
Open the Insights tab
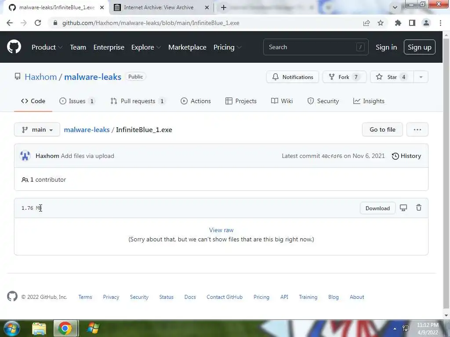369,101
